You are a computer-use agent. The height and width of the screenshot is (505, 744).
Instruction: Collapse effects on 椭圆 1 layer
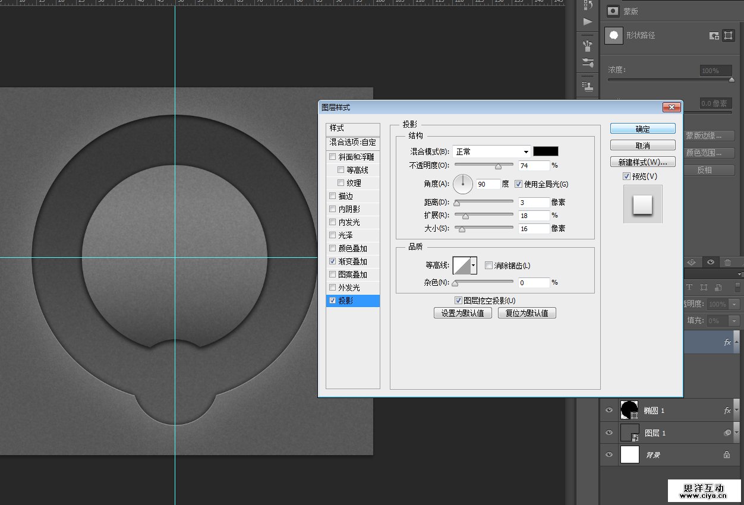pos(737,410)
